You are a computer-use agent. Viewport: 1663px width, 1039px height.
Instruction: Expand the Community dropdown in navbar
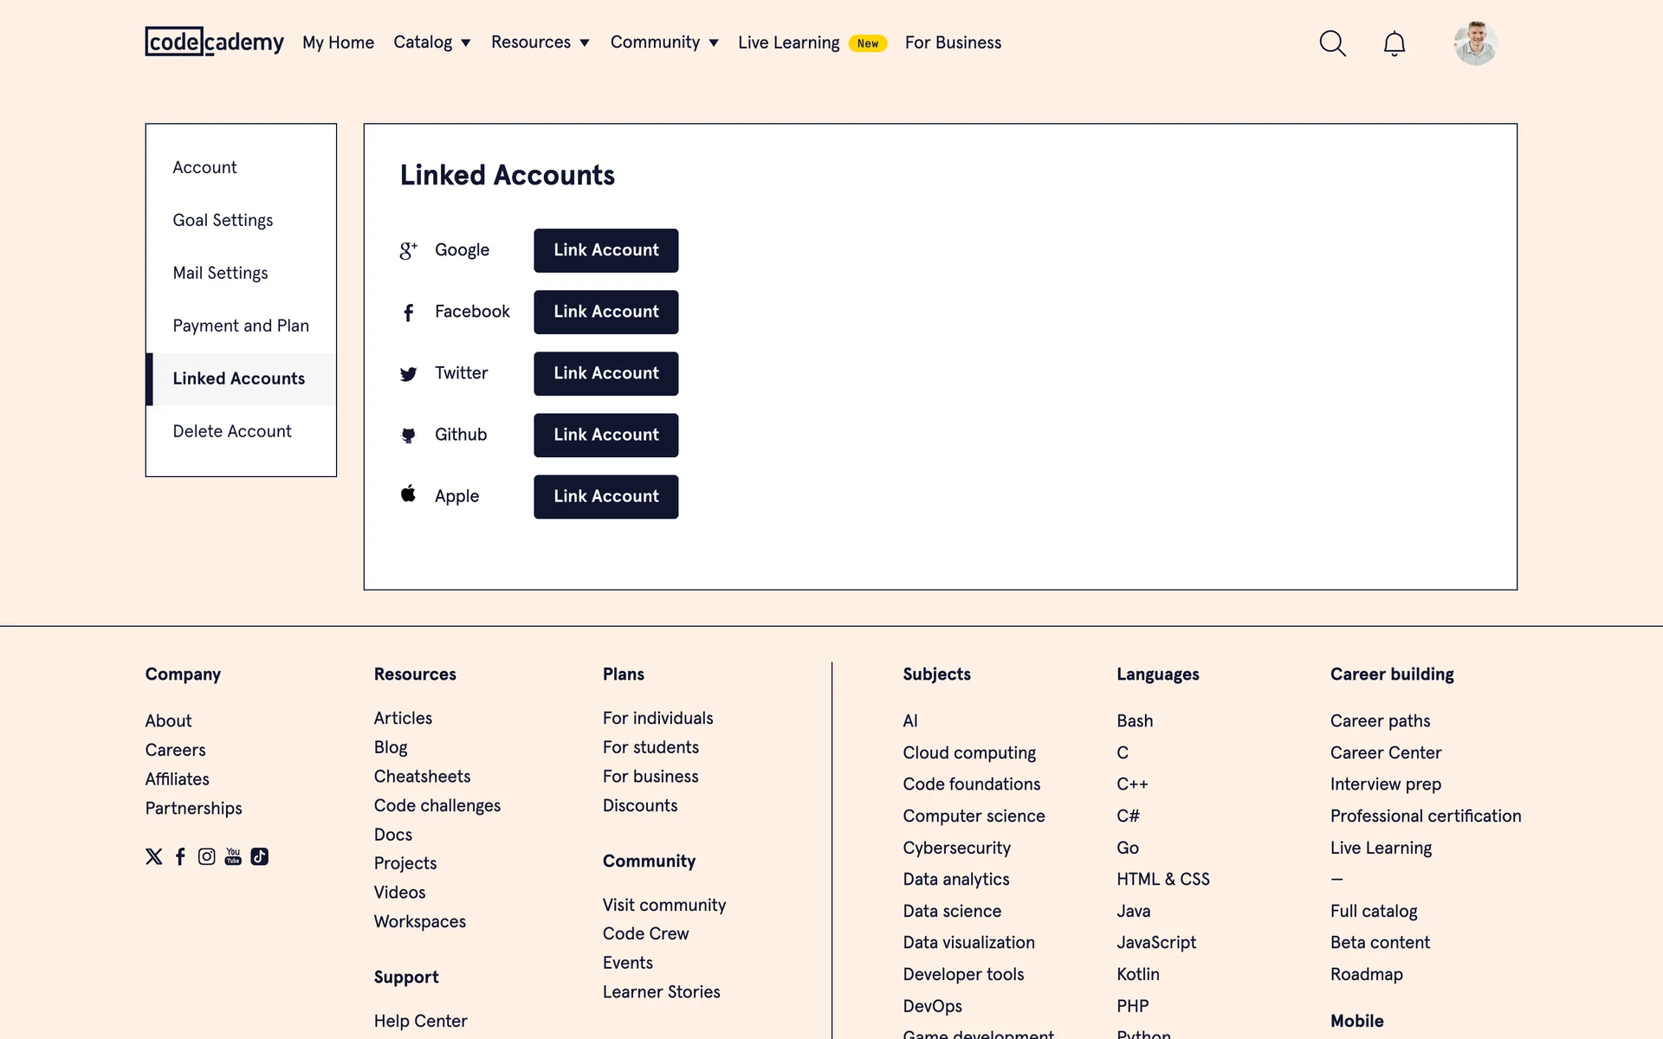(x=663, y=42)
